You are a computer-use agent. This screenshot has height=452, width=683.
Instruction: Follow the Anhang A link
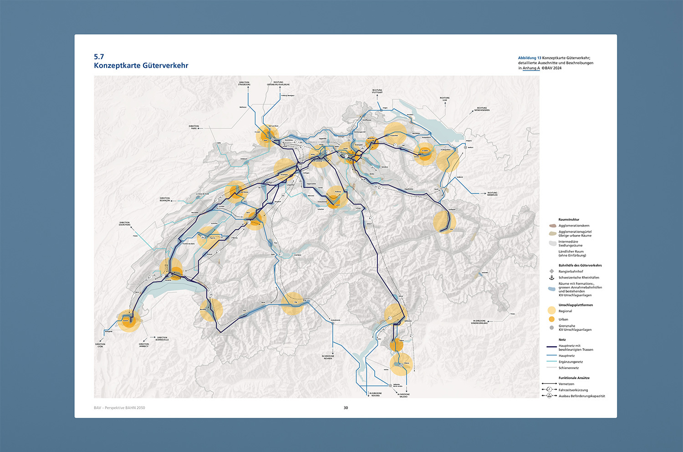pos(531,68)
